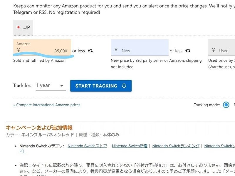Viewport: 235px width, 176px height.
Task: Open the "Track for" 1 year dropdown
Action: (x=50, y=86)
